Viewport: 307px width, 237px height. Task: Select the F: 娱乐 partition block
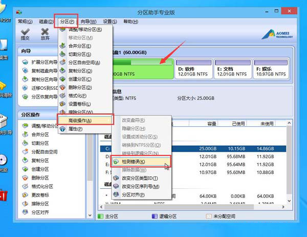271,69
